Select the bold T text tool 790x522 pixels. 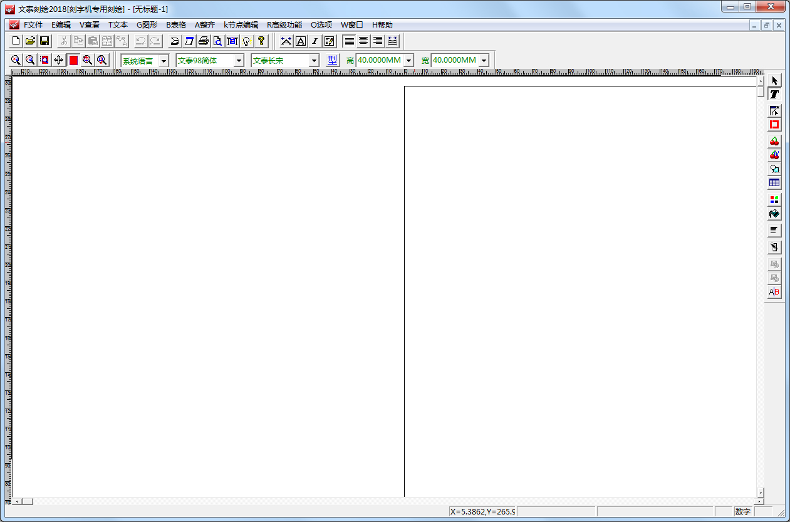tap(774, 95)
